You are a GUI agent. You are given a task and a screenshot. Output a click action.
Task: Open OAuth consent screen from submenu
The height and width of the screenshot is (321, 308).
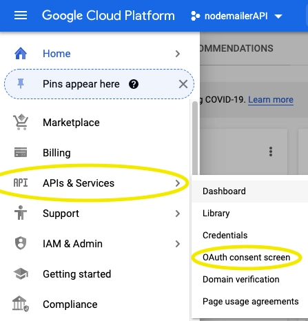tap(250, 258)
